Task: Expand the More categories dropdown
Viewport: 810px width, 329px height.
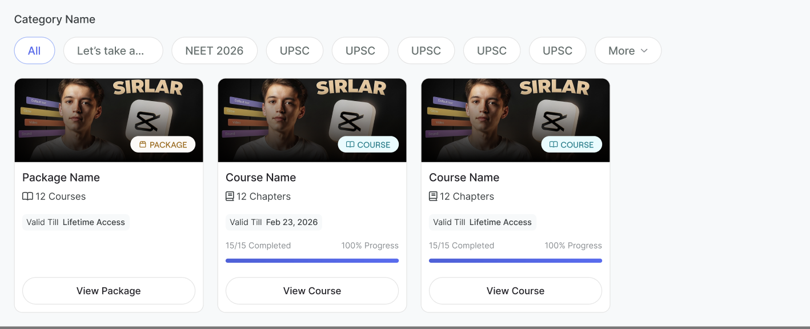Action: pos(627,51)
